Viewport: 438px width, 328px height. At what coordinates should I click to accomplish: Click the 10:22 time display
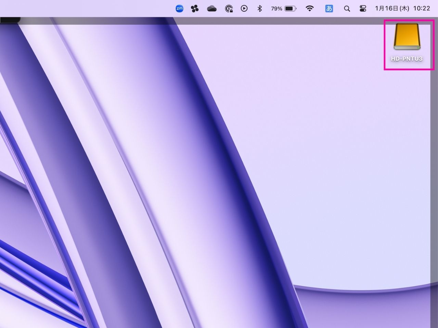coord(422,9)
